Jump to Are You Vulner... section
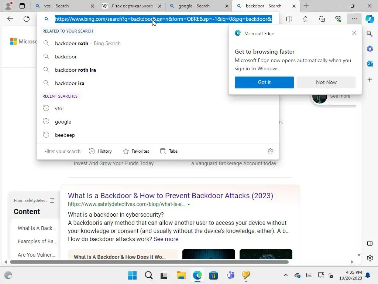 click(36, 255)
